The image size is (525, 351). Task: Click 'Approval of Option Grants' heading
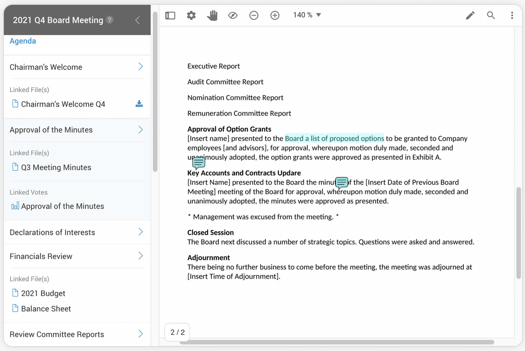pos(229,129)
